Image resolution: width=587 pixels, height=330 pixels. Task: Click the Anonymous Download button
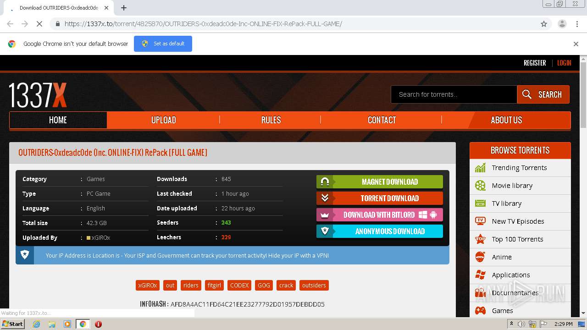point(380,231)
